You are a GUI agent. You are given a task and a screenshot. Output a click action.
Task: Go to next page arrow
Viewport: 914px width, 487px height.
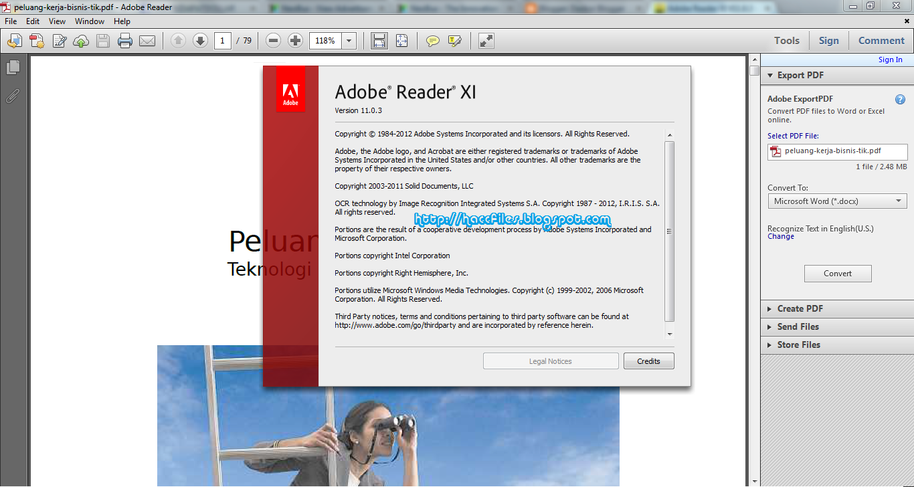200,41
